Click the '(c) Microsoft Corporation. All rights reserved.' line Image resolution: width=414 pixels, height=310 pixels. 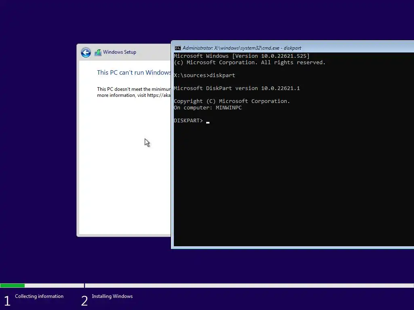click(249, 63)
